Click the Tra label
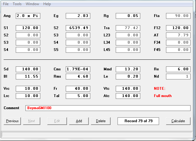 pos(107,28)
